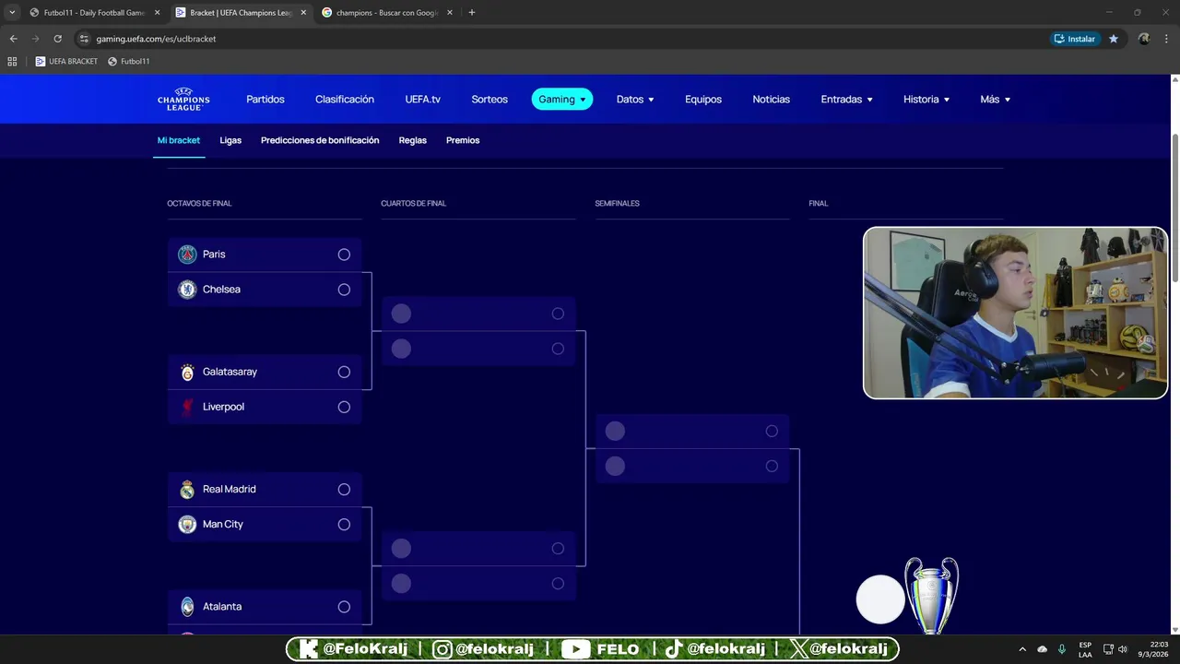Expand the Historia dropdown menu
The width and height of the screenshot is (1180, 664).
pos(926,99)
